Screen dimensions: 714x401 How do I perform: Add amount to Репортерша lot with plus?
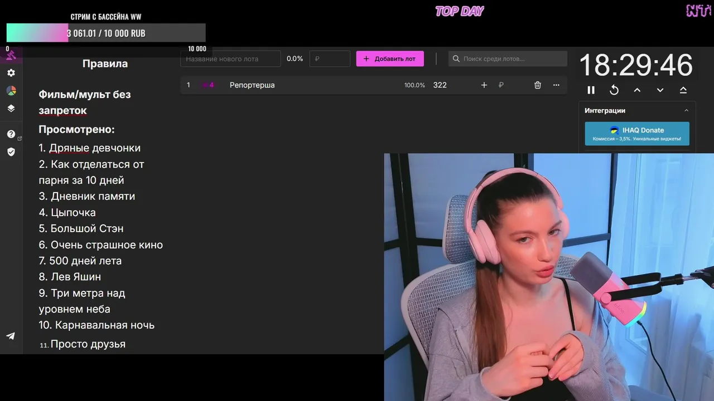484,85
